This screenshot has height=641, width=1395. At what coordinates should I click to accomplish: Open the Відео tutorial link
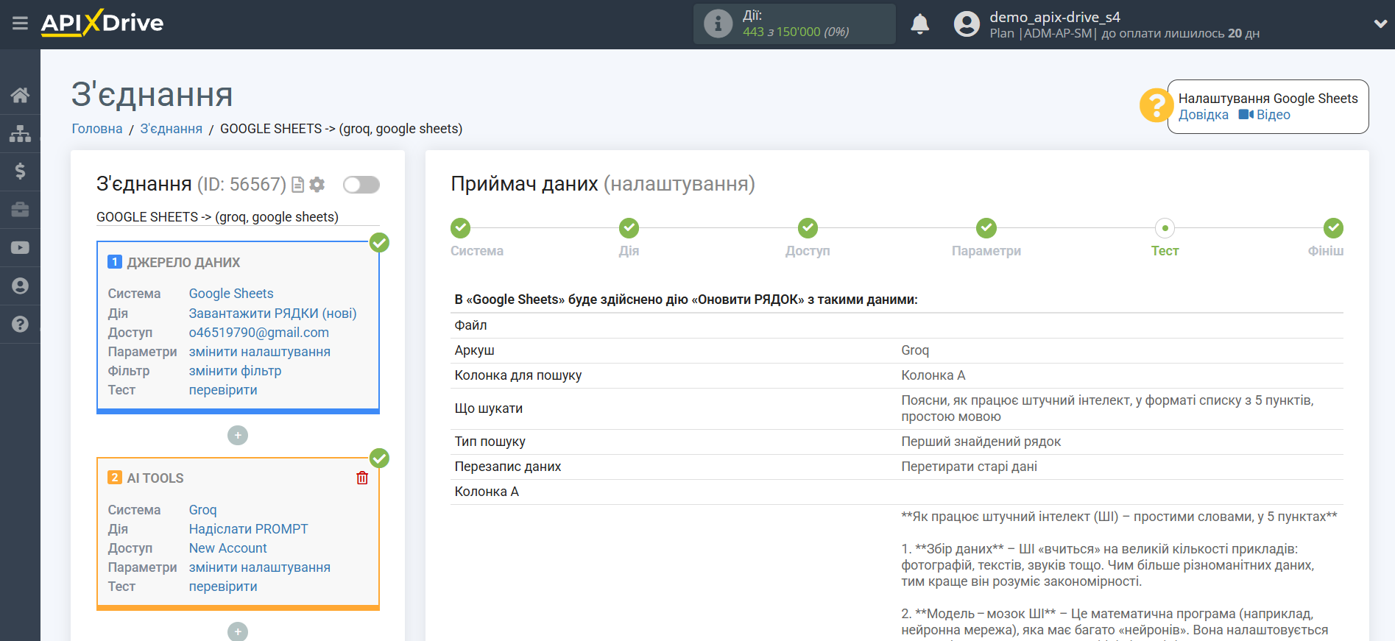click(x=1265, y=115)
